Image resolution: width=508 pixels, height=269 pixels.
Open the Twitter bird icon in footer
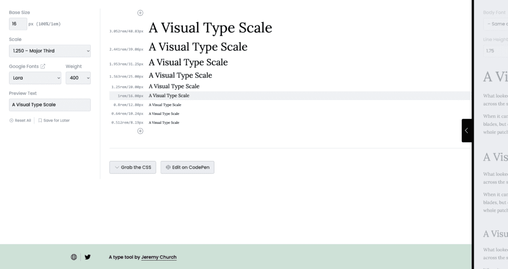pos(88,257)
